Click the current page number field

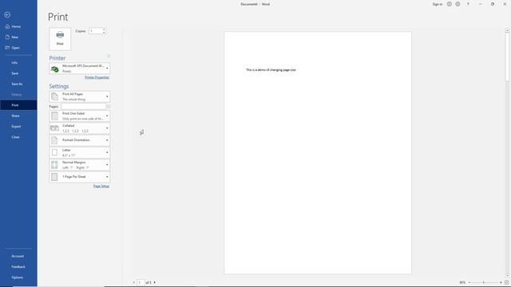pyautogui.click(x=141, y=282)
